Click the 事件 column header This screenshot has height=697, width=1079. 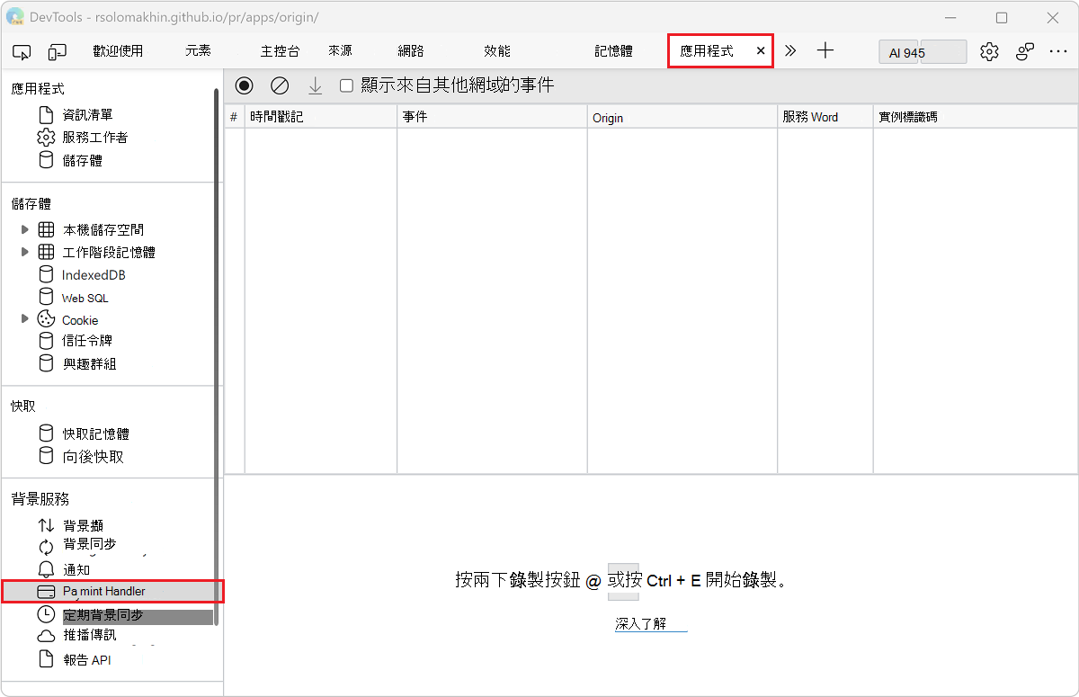492,117
